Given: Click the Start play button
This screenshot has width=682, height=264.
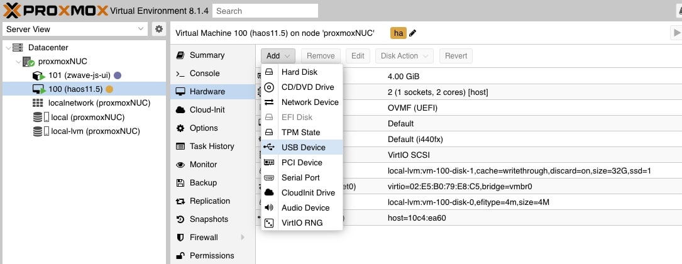Looking at the screenshot, I should (x=676, y=33).
